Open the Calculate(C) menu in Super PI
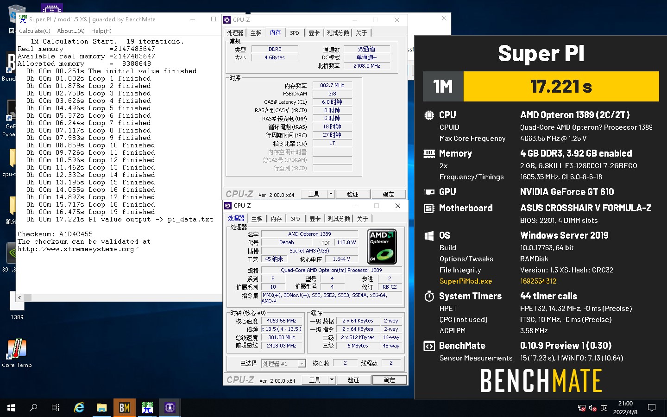Screen dimensions: 667x417 coord(34,31)
